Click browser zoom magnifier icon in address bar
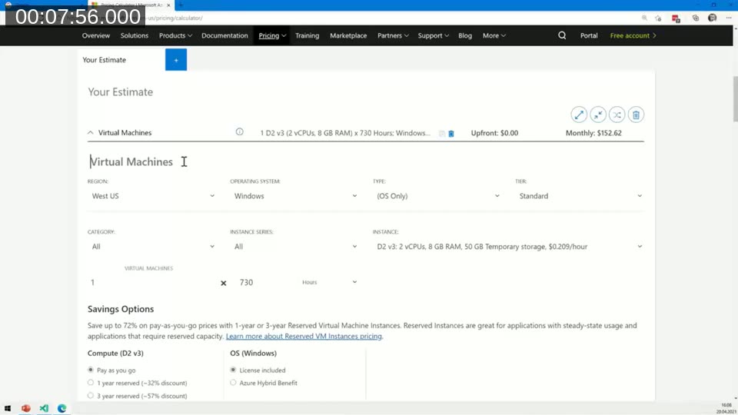The width and height of the screenshot is (738, 415). tap(644, 18)
